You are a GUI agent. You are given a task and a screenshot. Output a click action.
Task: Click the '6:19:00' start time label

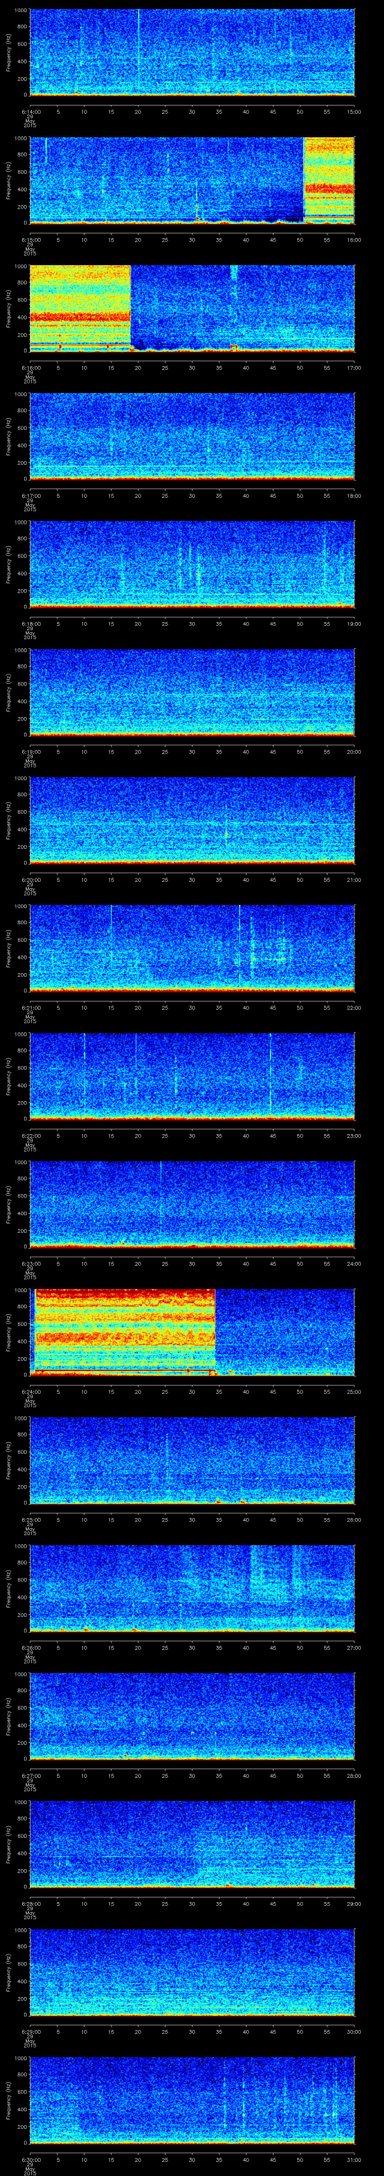tap(30, 752)
